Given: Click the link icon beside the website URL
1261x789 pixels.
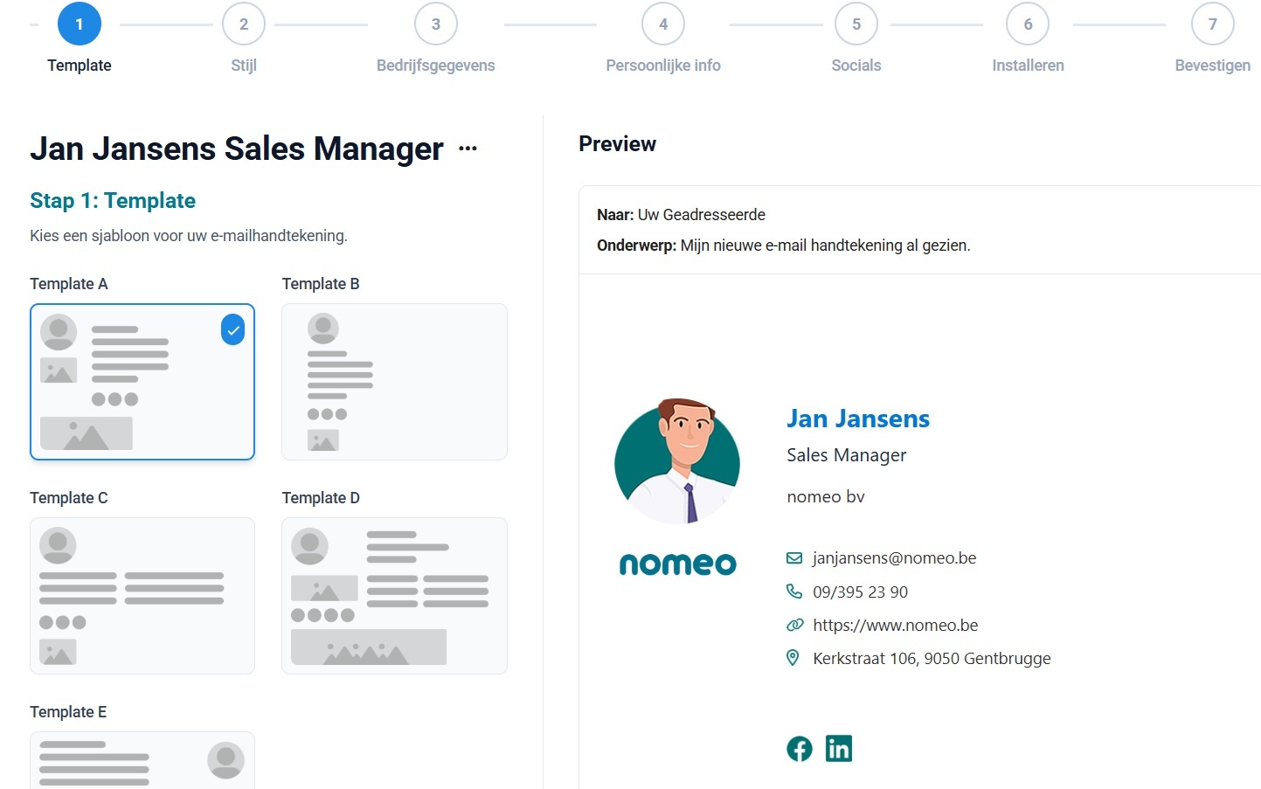Looking at the screenshot, I should click(x=794, y=625).
